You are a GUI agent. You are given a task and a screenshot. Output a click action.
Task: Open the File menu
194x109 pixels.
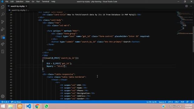point(7,2)
